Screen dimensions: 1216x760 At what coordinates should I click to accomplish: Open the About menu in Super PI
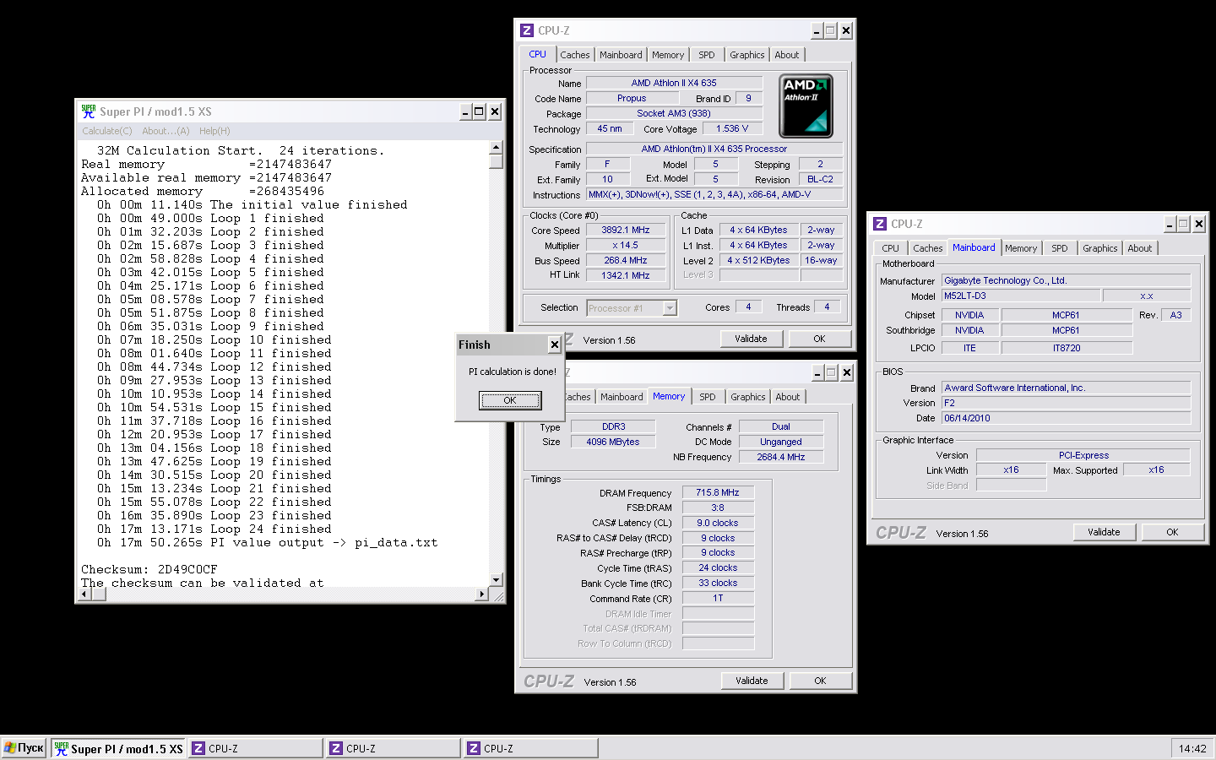point(166,131)
